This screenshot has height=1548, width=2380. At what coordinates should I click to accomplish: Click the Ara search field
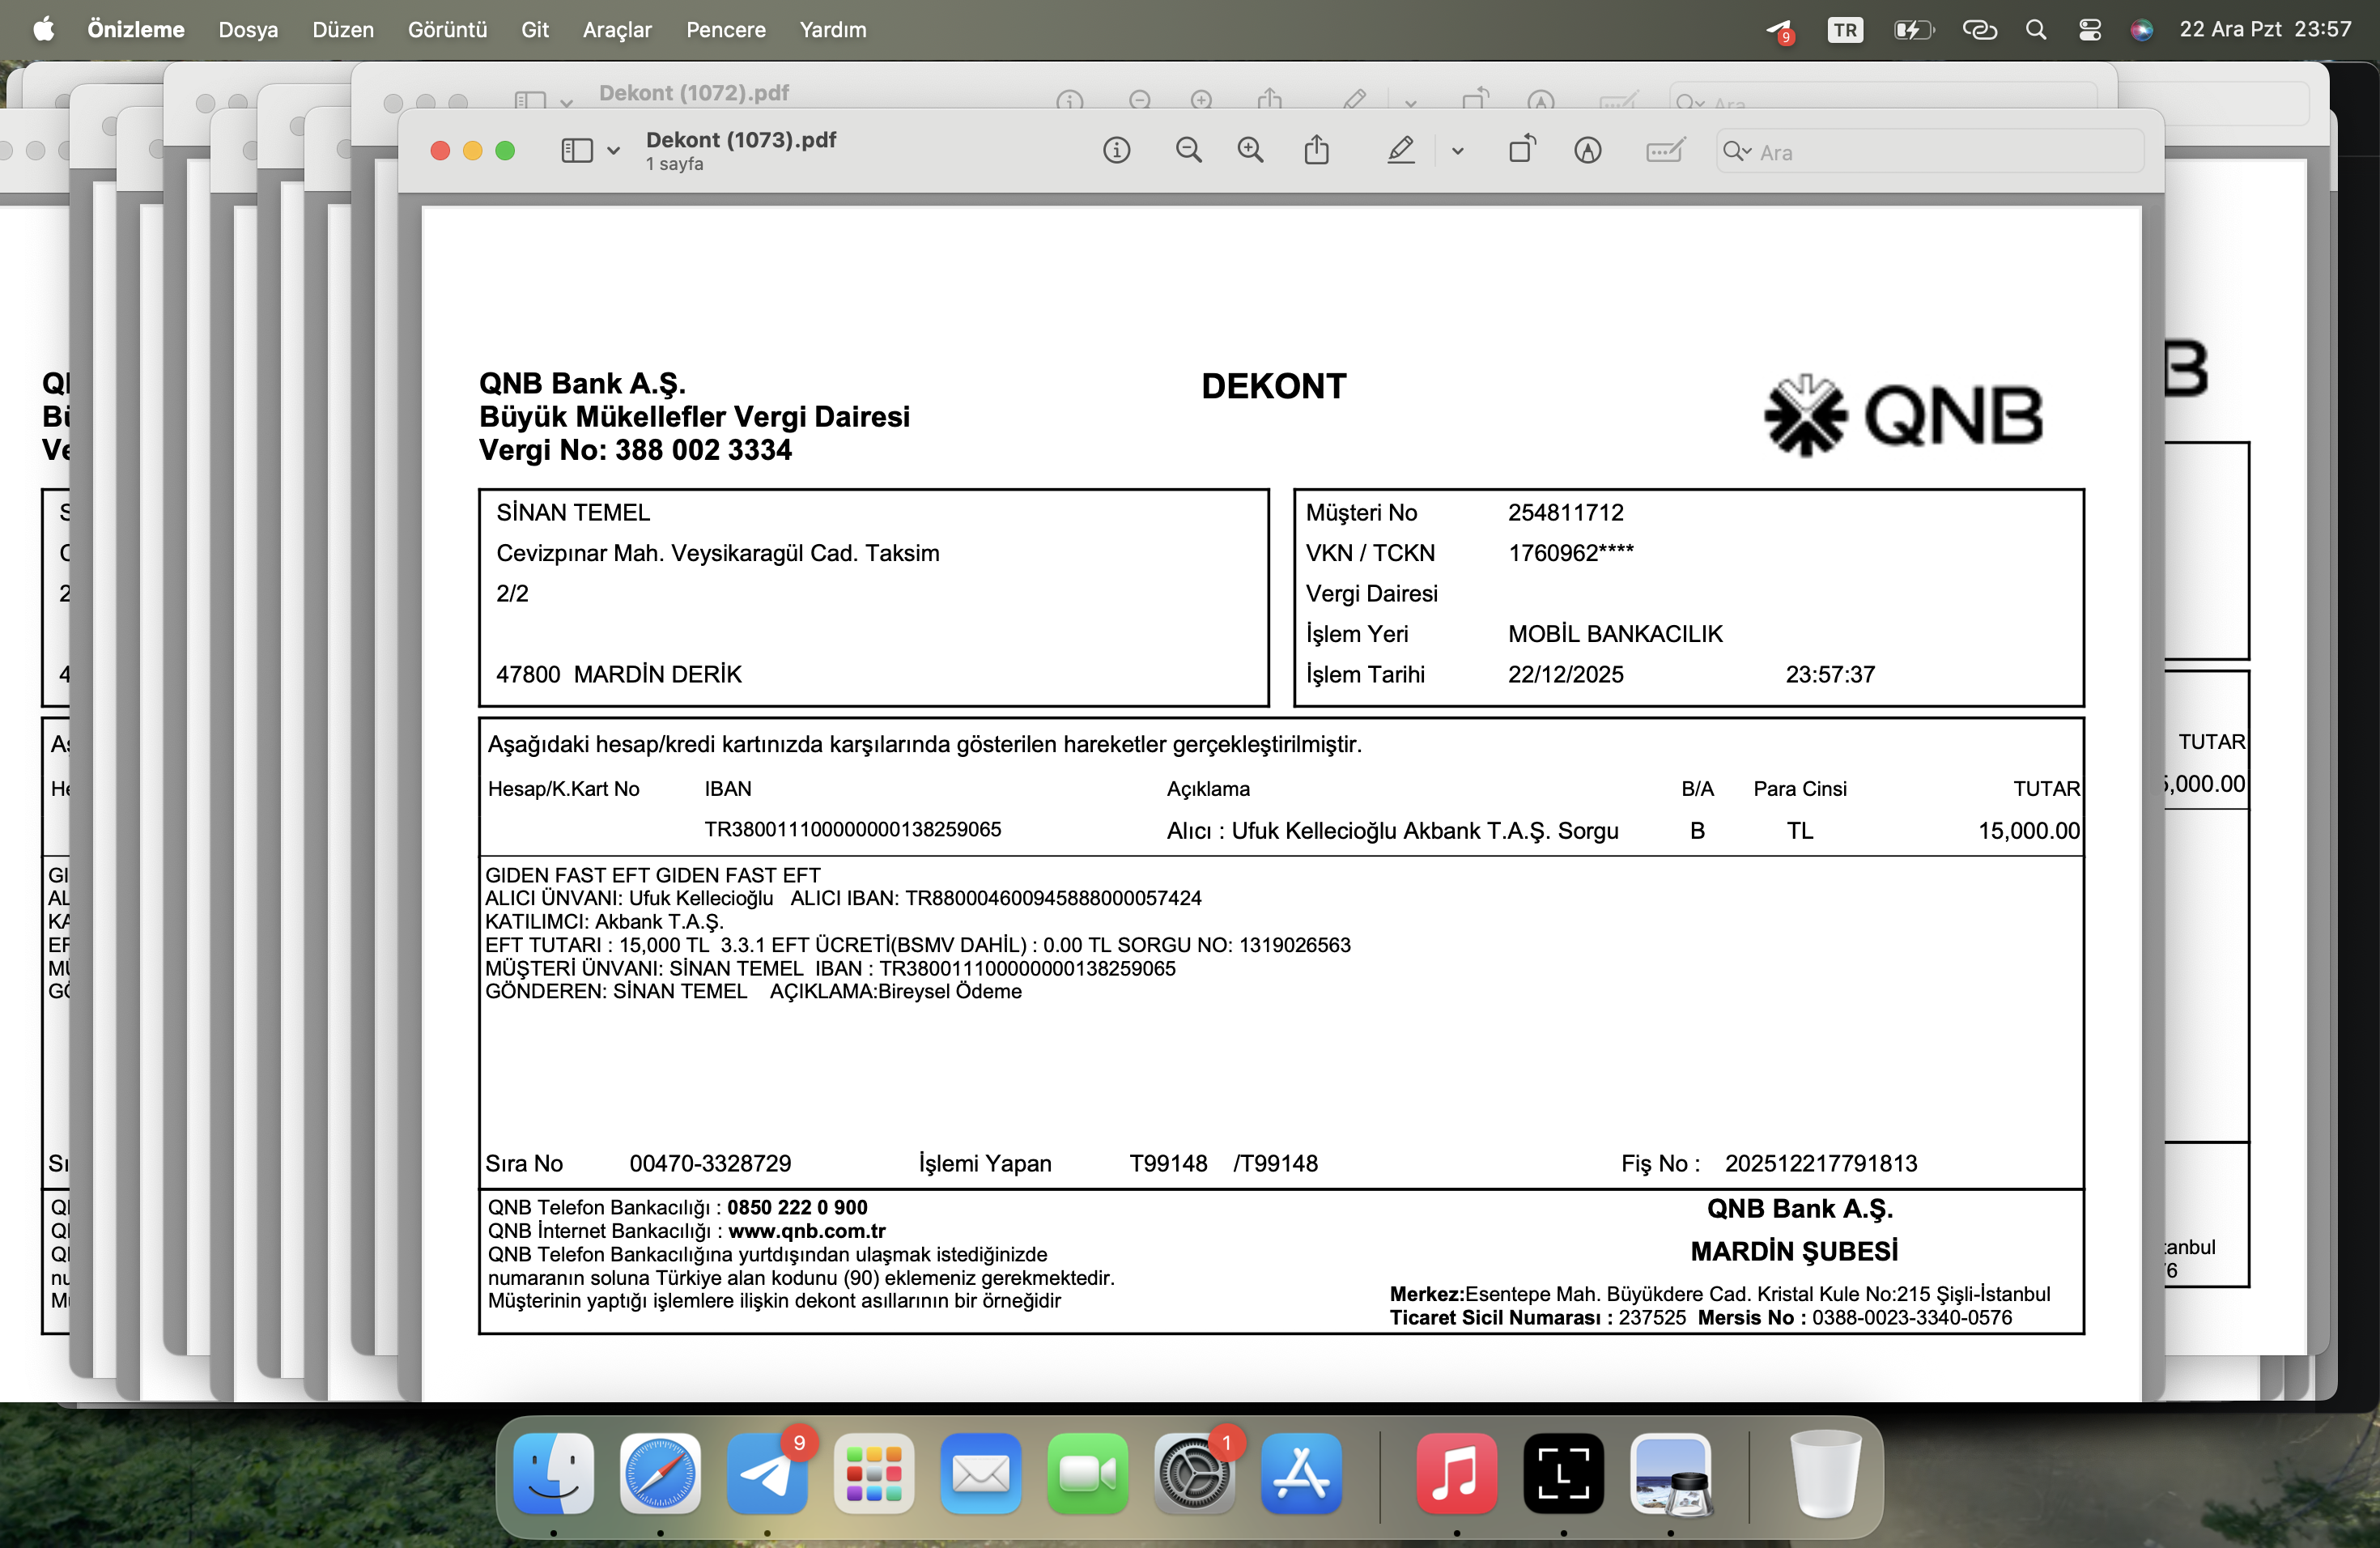[1930, 152]
